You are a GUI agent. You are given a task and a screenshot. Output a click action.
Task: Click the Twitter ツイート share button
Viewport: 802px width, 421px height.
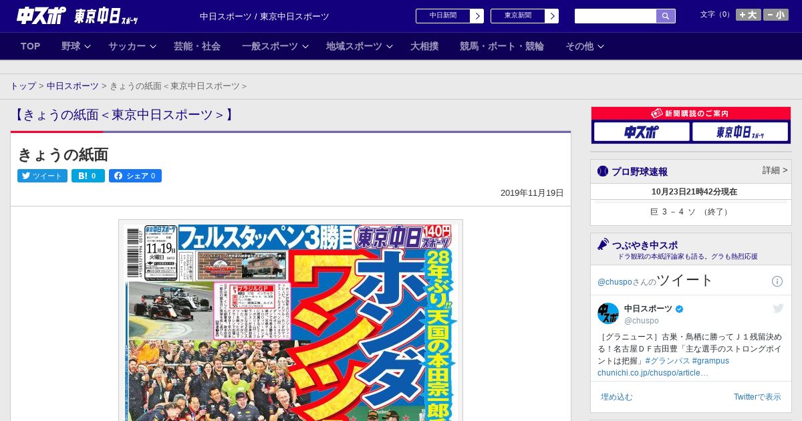click(42, 176)
